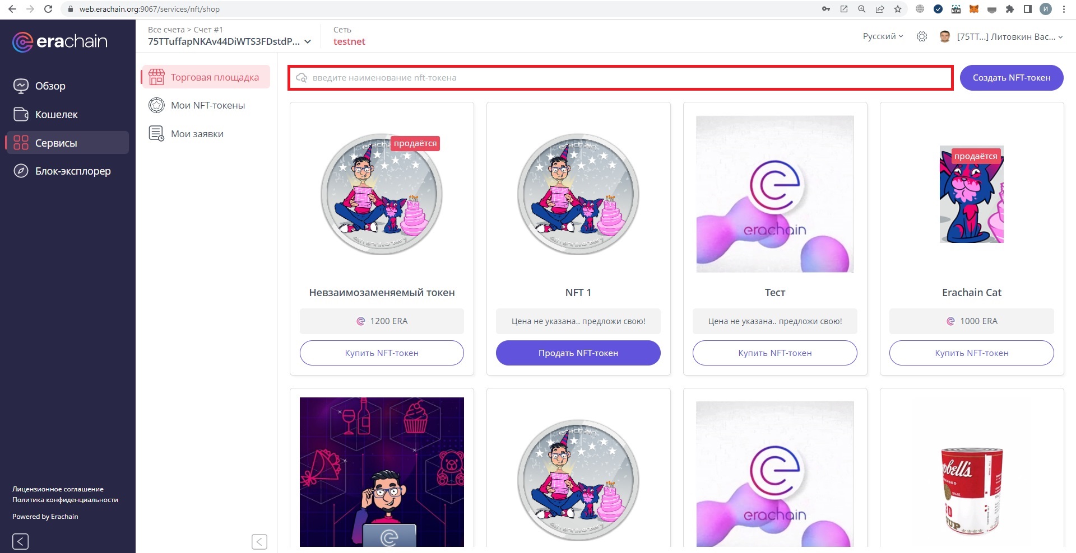Collapse the dark sidebar with arrow icon
This screenshot has width=1076, height=553.
[x=20, y=541]
